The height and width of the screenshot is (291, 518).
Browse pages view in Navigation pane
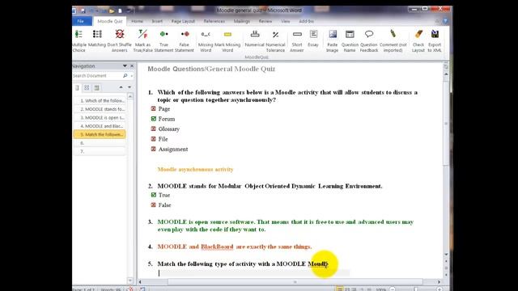87,88
